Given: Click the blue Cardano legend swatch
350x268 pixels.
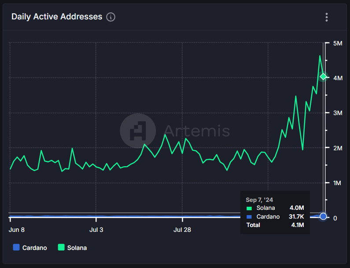Looking at the screenshot, I should coord(16,247).
